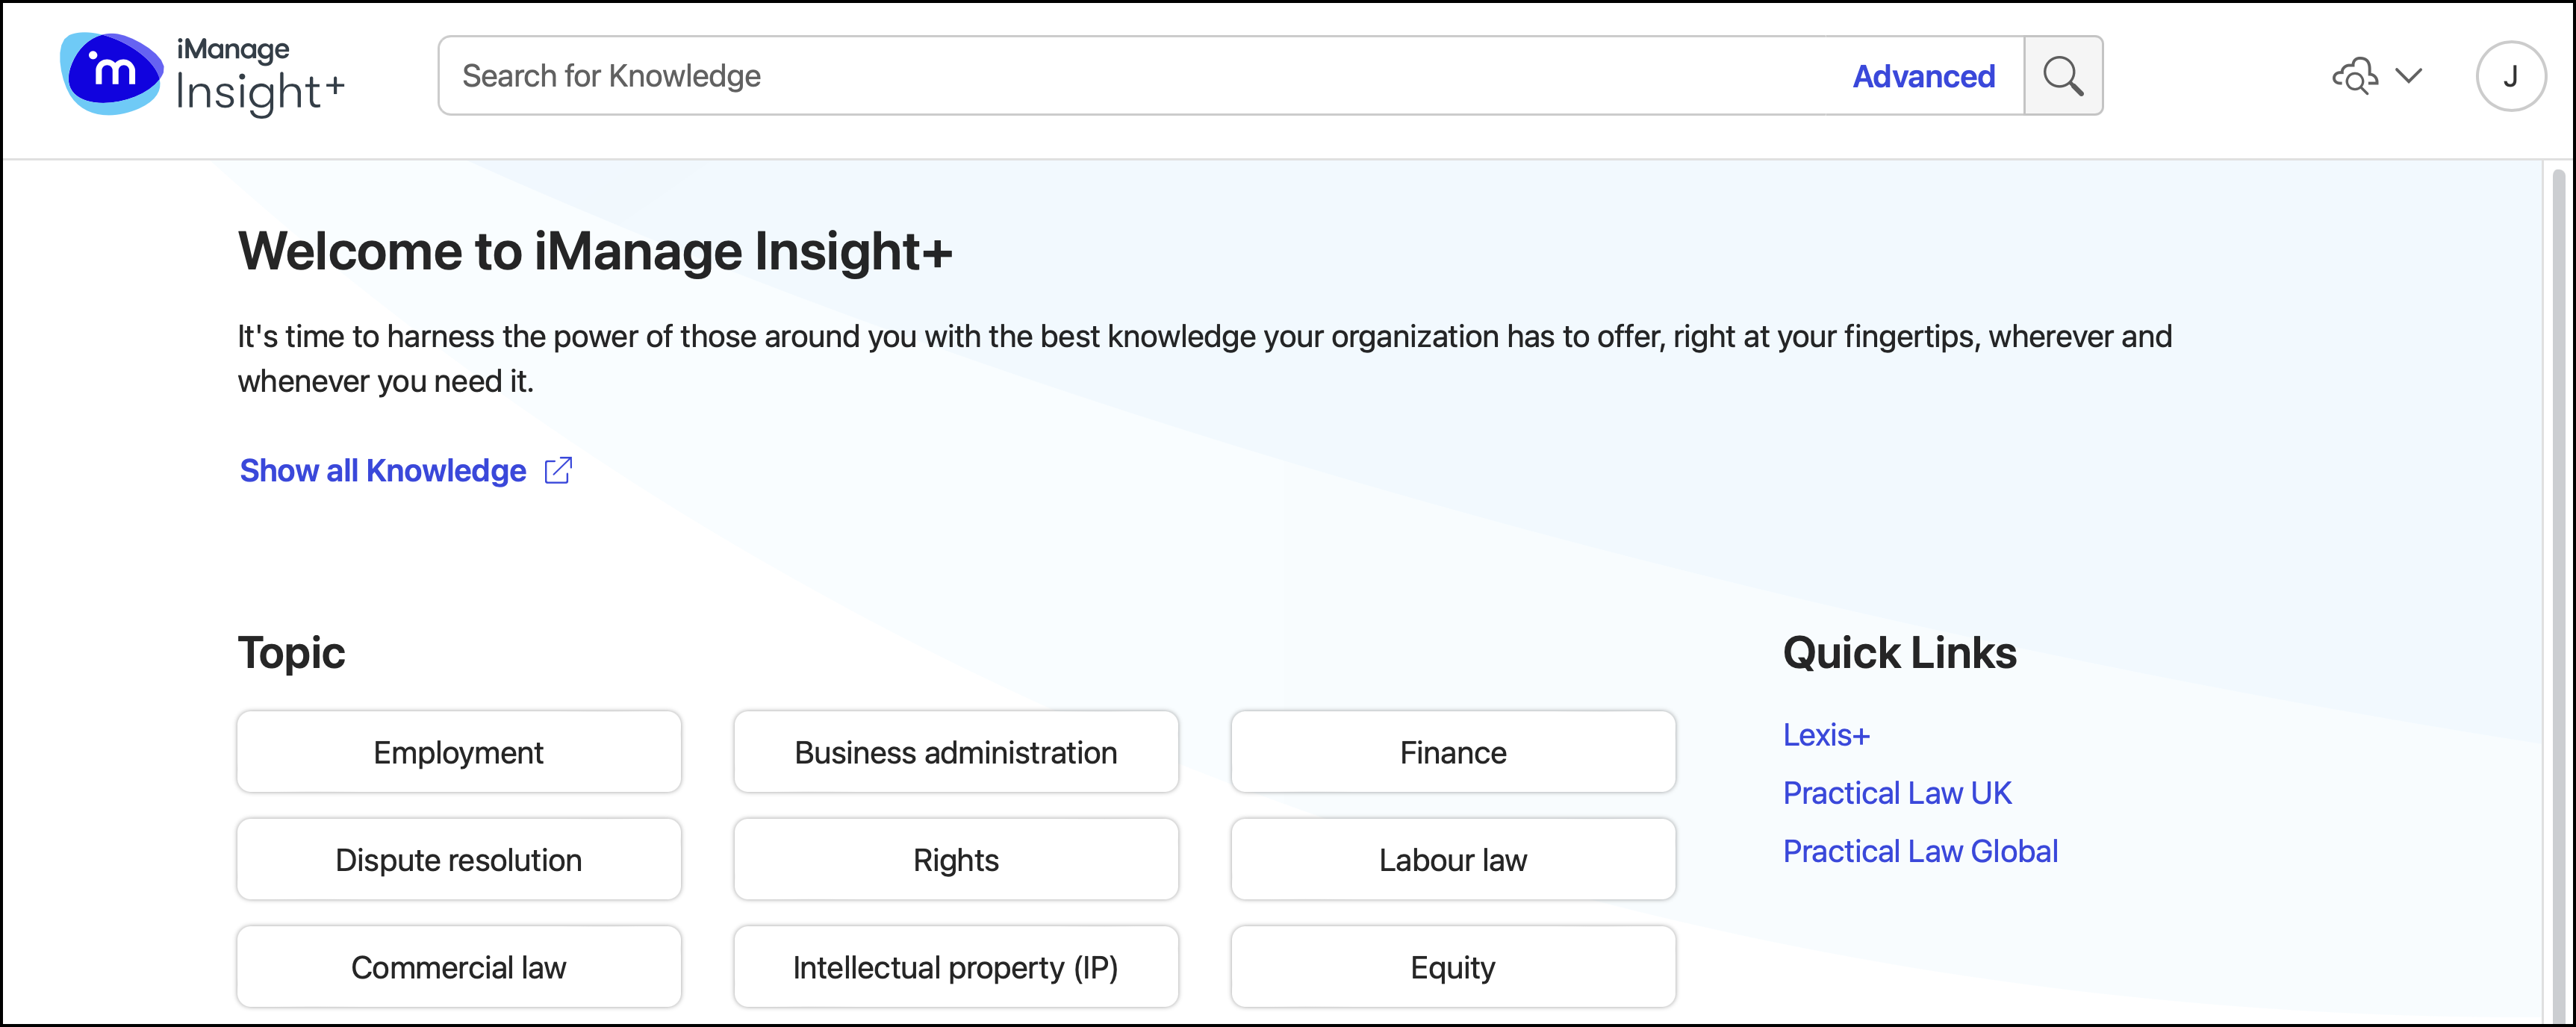This screenshot has width=2576, height=1027.
Task: Choose Intellectual property (IP) topic
Action: click(956, 967)
